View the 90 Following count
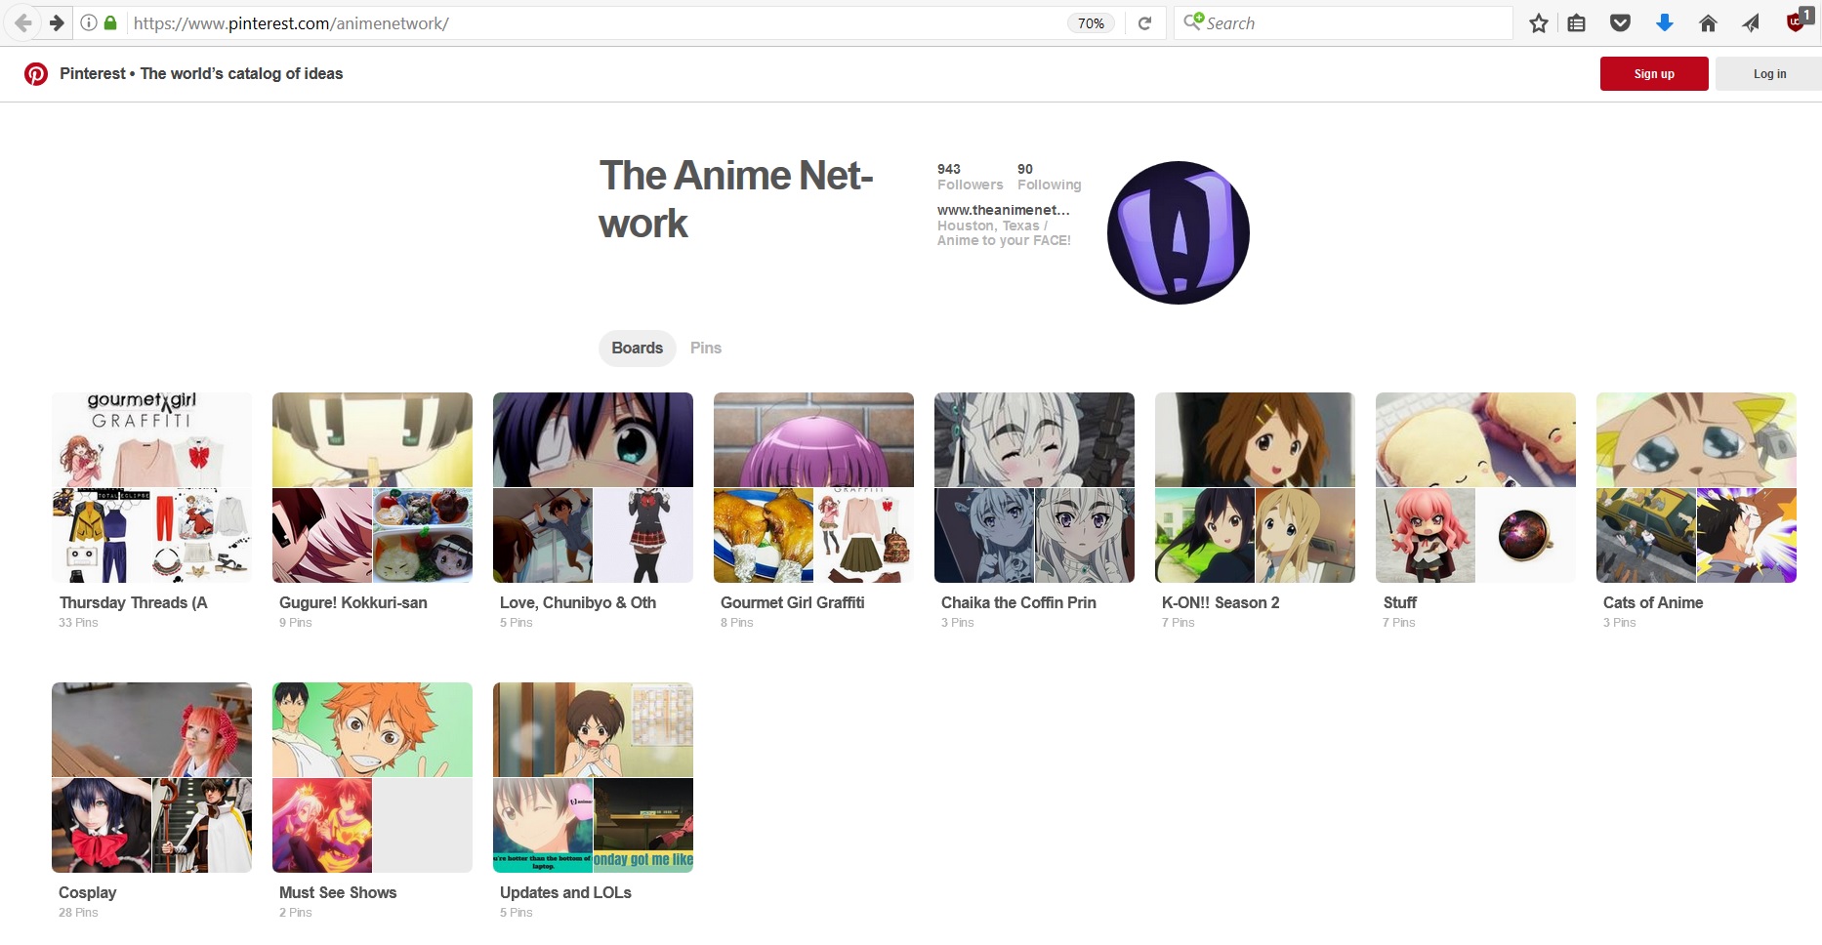The image size is (1822, 945). [1049, 177]
